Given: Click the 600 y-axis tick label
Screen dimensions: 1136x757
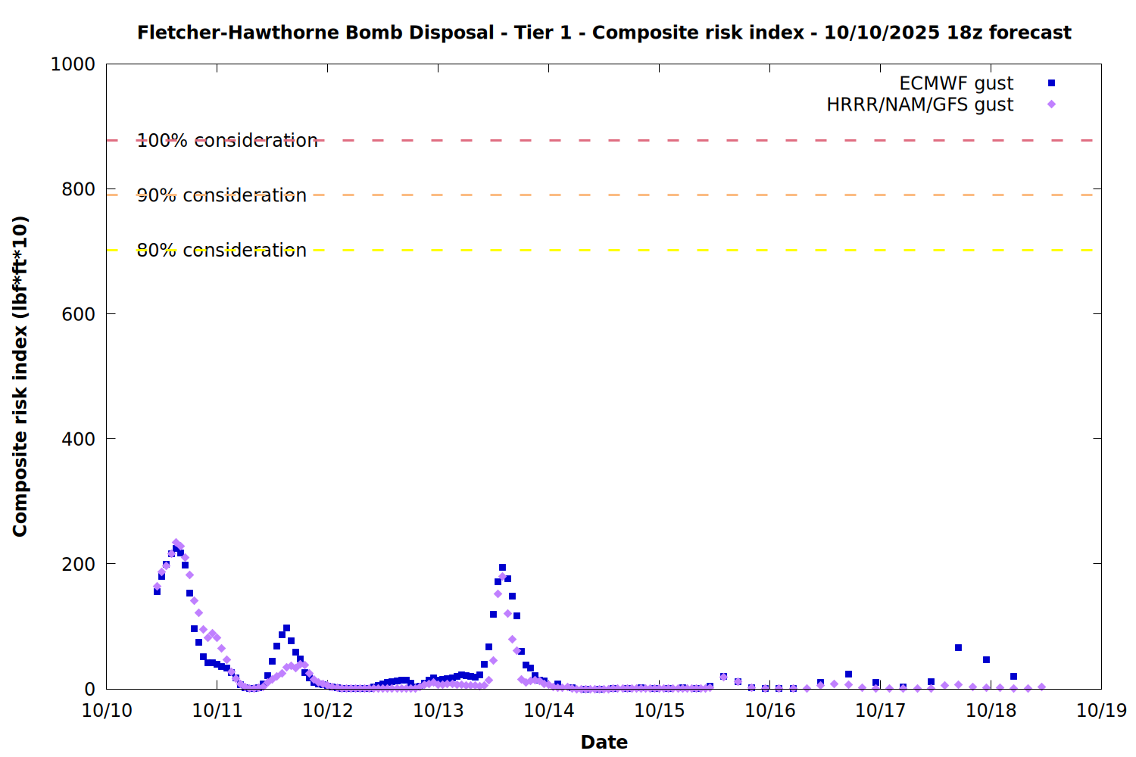Looking at the screenshot, I should click(x=79, y=314).
